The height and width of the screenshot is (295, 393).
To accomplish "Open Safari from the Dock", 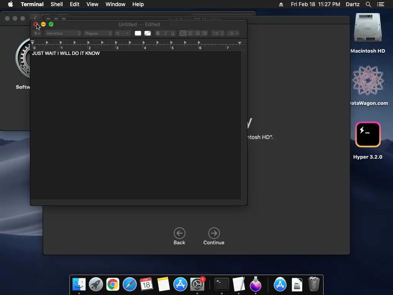I will pos(130,285).
